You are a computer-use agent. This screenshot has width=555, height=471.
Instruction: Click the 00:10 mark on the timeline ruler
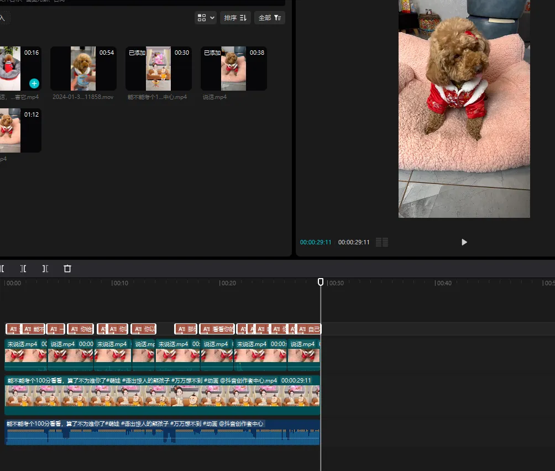point(120,283)
